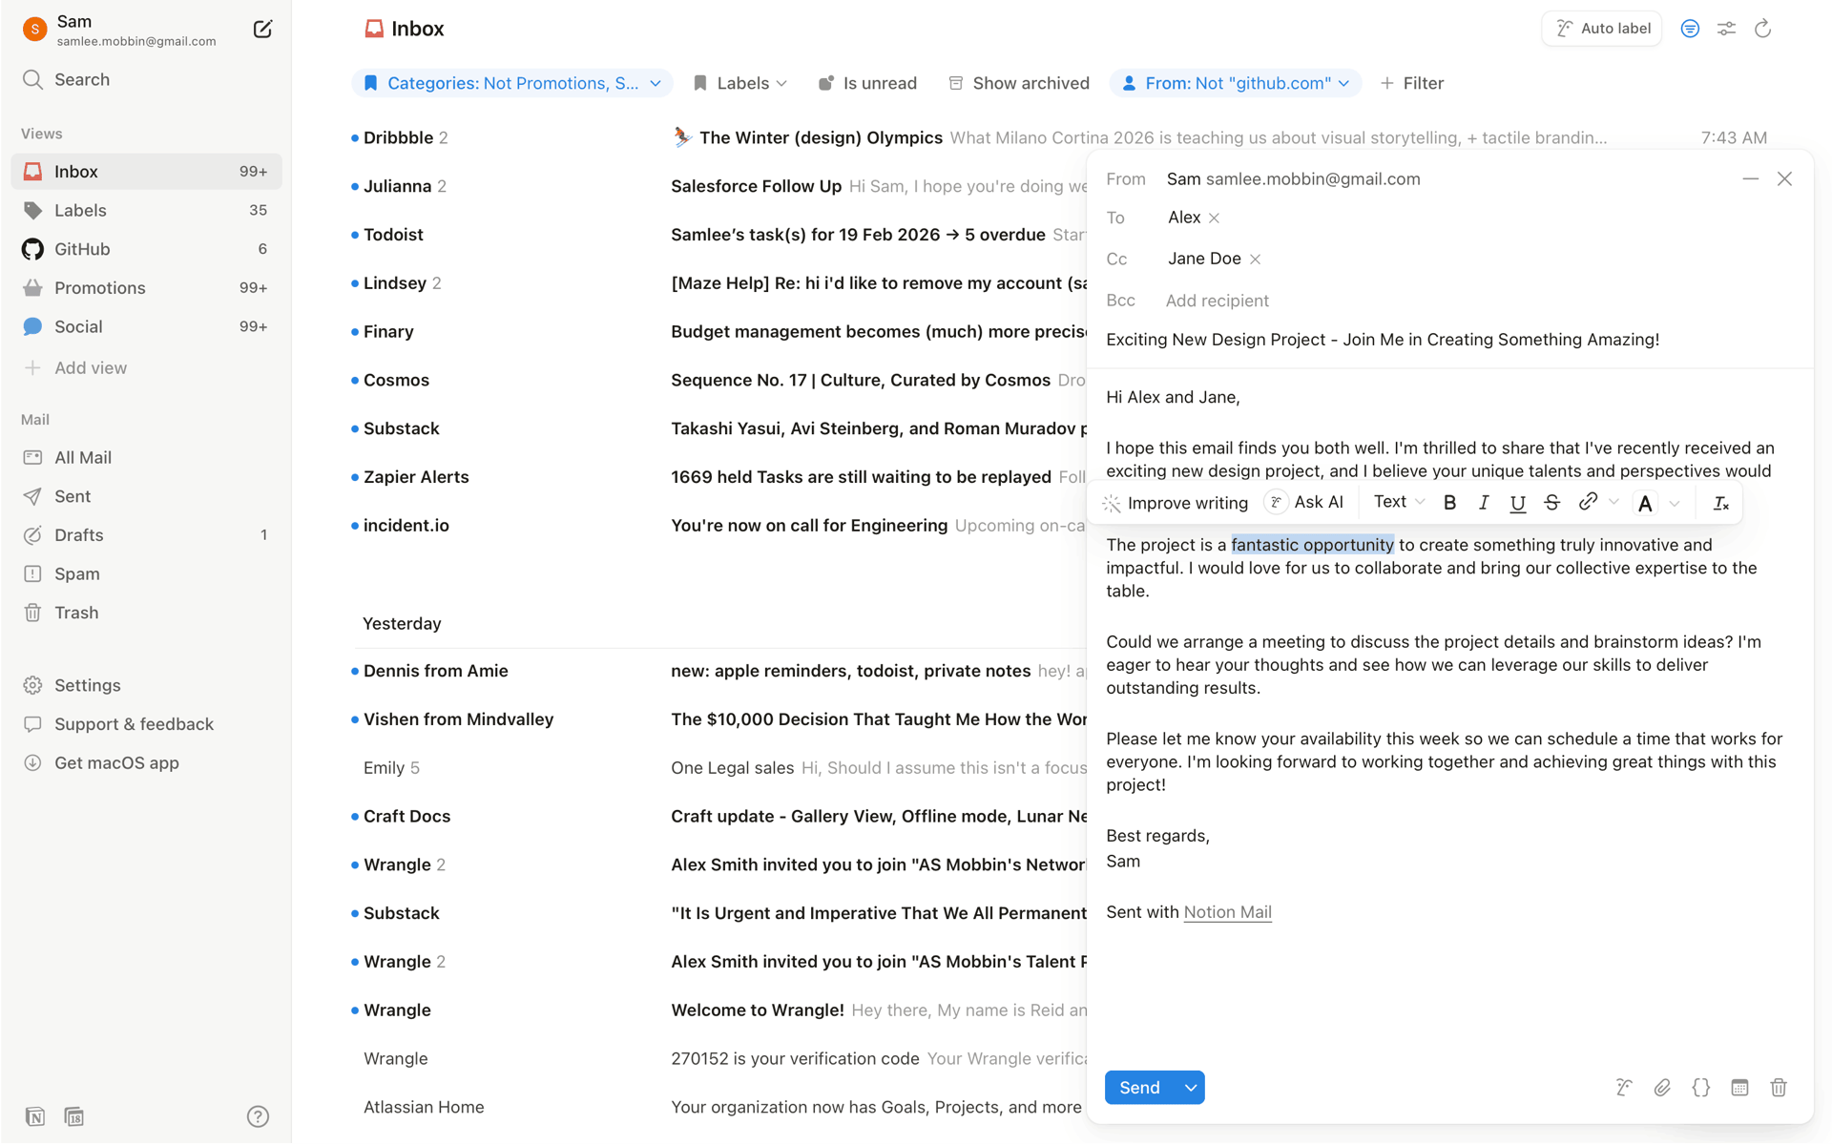Open the Dribbble Winter Olympics email
1832x1145 pixels.
(x=1059, y=137)
